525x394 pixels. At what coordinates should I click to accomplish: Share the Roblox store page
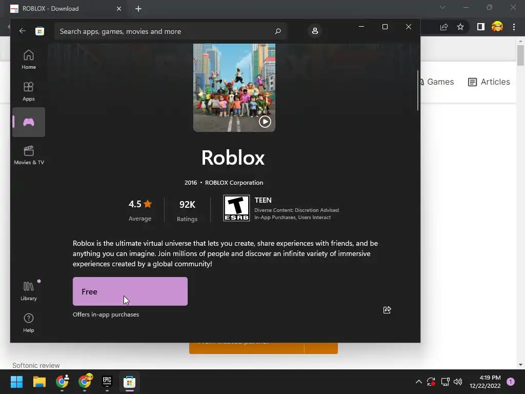(x=387, y=309)
